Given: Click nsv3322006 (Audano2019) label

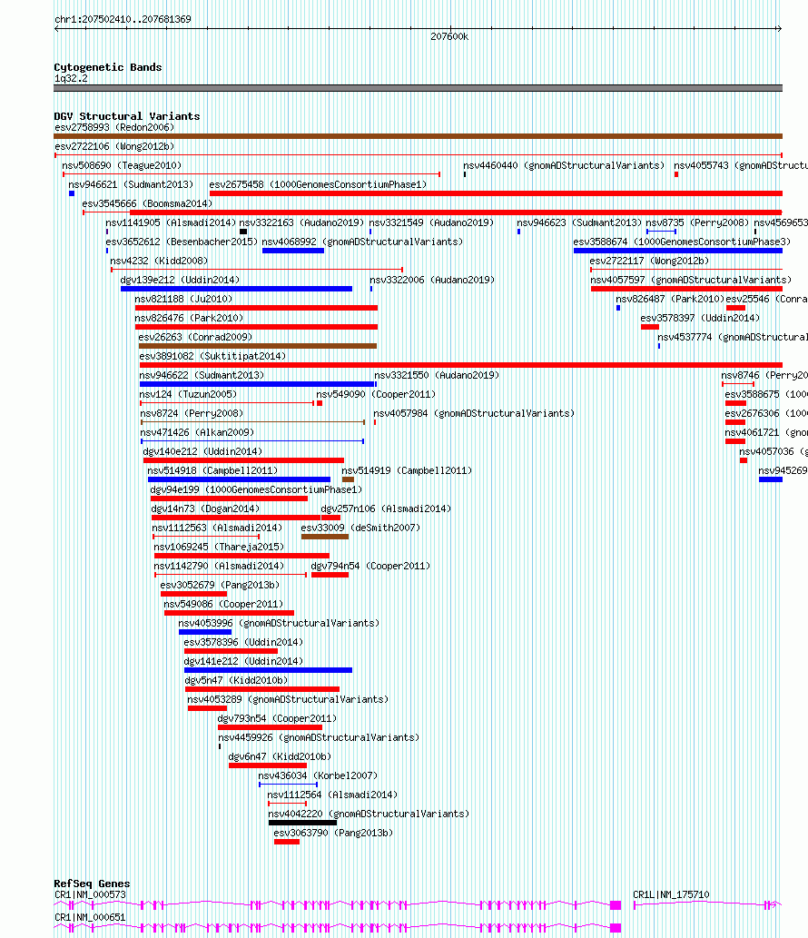Looking at the screenshot, I should coord(432,281).
